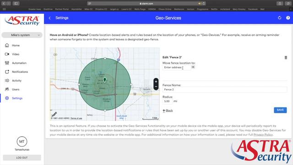This screenshot has width=293, height=165.
Task: Click the Radius value field
Action: tap(167, 101)
